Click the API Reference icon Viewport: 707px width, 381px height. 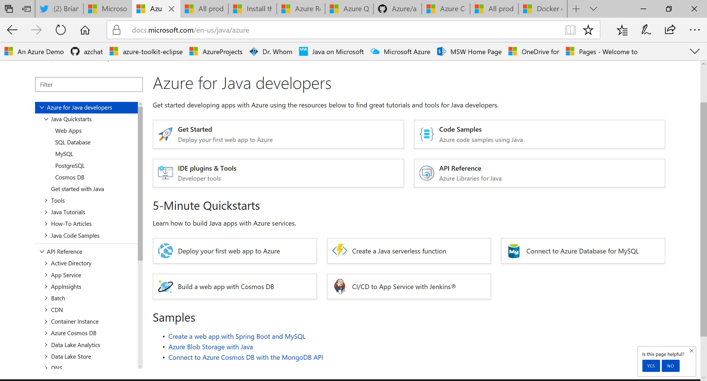click(x=427, y=173)
